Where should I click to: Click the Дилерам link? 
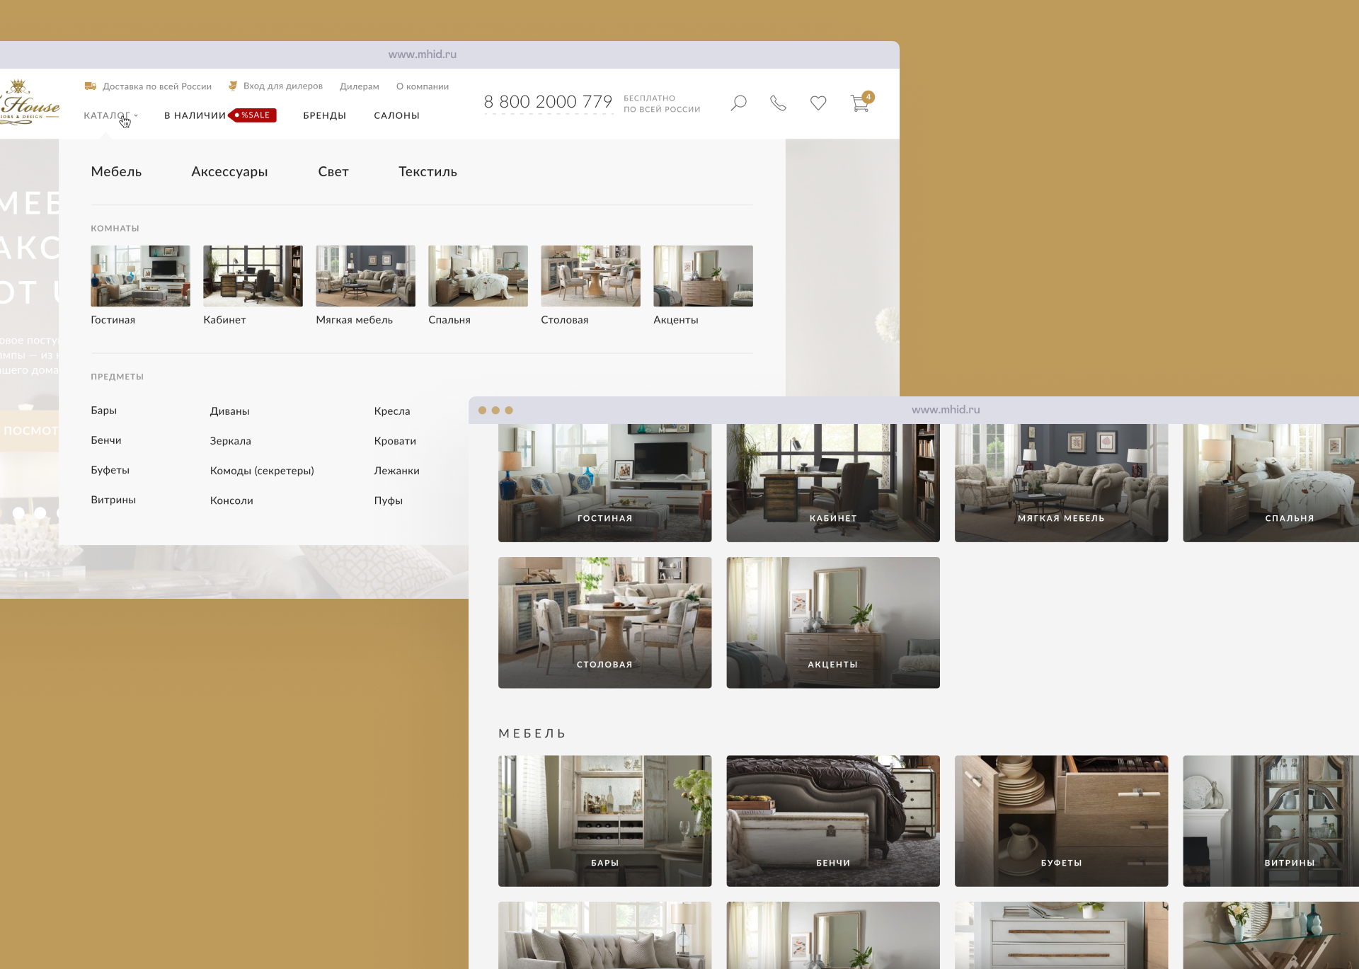point(360,86)
